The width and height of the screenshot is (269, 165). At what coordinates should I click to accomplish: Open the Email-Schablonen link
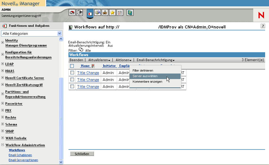(x=20, y=155)
